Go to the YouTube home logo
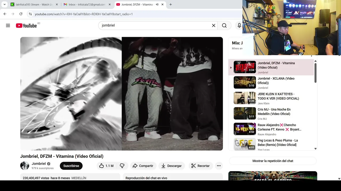The width and height of the screenshot is (341, 191). [26, 25]
